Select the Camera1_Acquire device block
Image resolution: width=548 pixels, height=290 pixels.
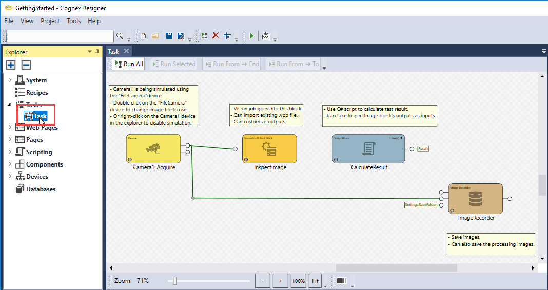coord(153,149)
